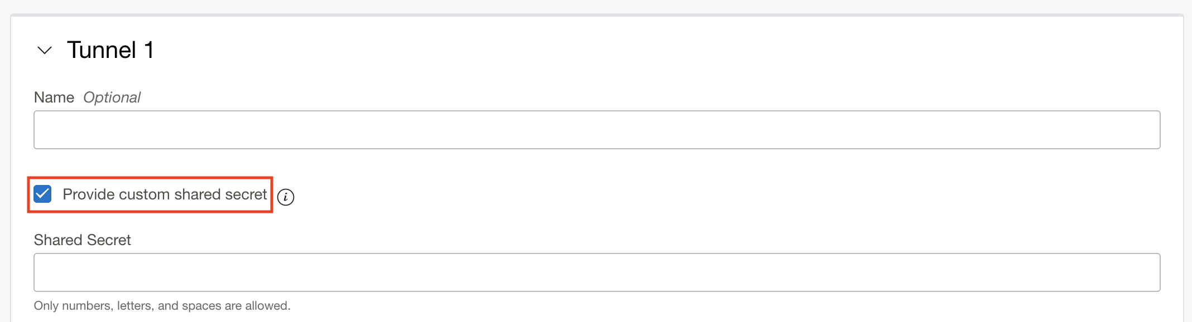The height and width of the screenshot is (322, 1192).
Task: Click the Name field label
Action: point(54,97)
